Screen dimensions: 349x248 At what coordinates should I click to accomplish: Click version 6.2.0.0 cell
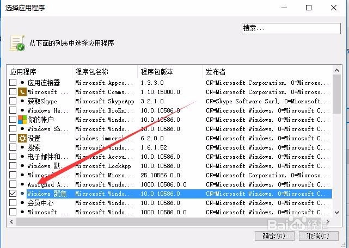point(152,138)
